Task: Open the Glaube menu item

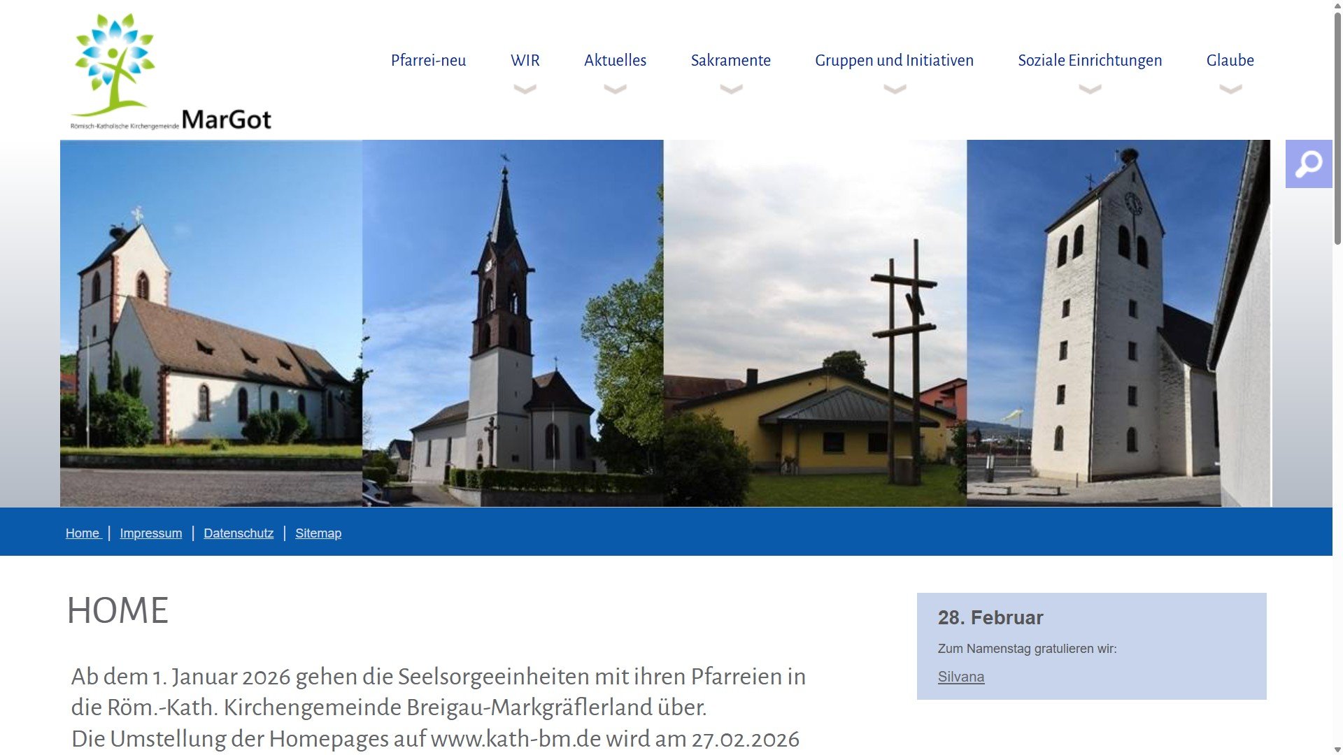Action: pyautogui.click(x=1230, y=61)
